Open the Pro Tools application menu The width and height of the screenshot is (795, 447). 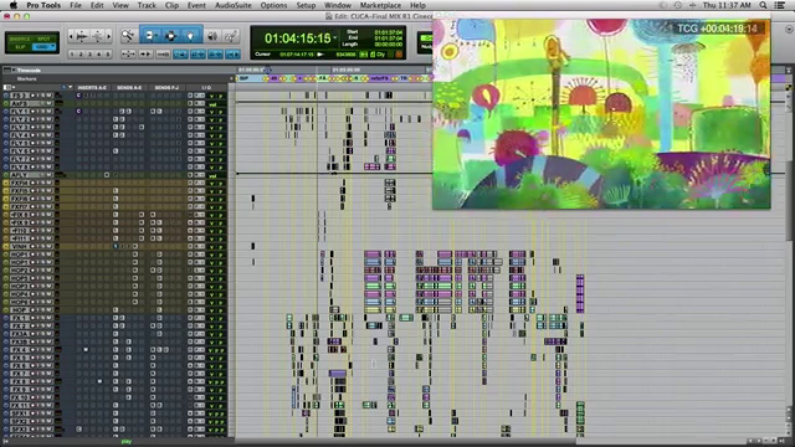[x=42, y=5]
